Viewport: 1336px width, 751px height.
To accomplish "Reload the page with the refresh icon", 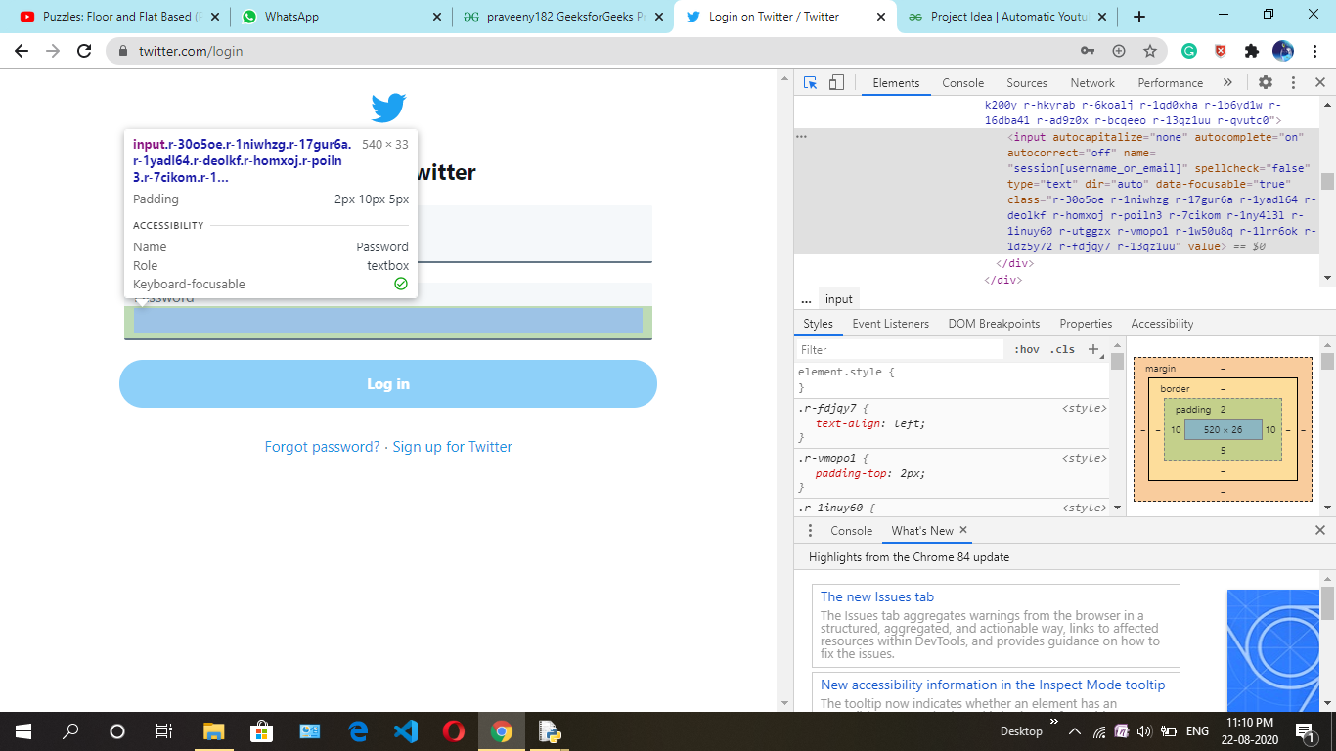I will point(84,51).
